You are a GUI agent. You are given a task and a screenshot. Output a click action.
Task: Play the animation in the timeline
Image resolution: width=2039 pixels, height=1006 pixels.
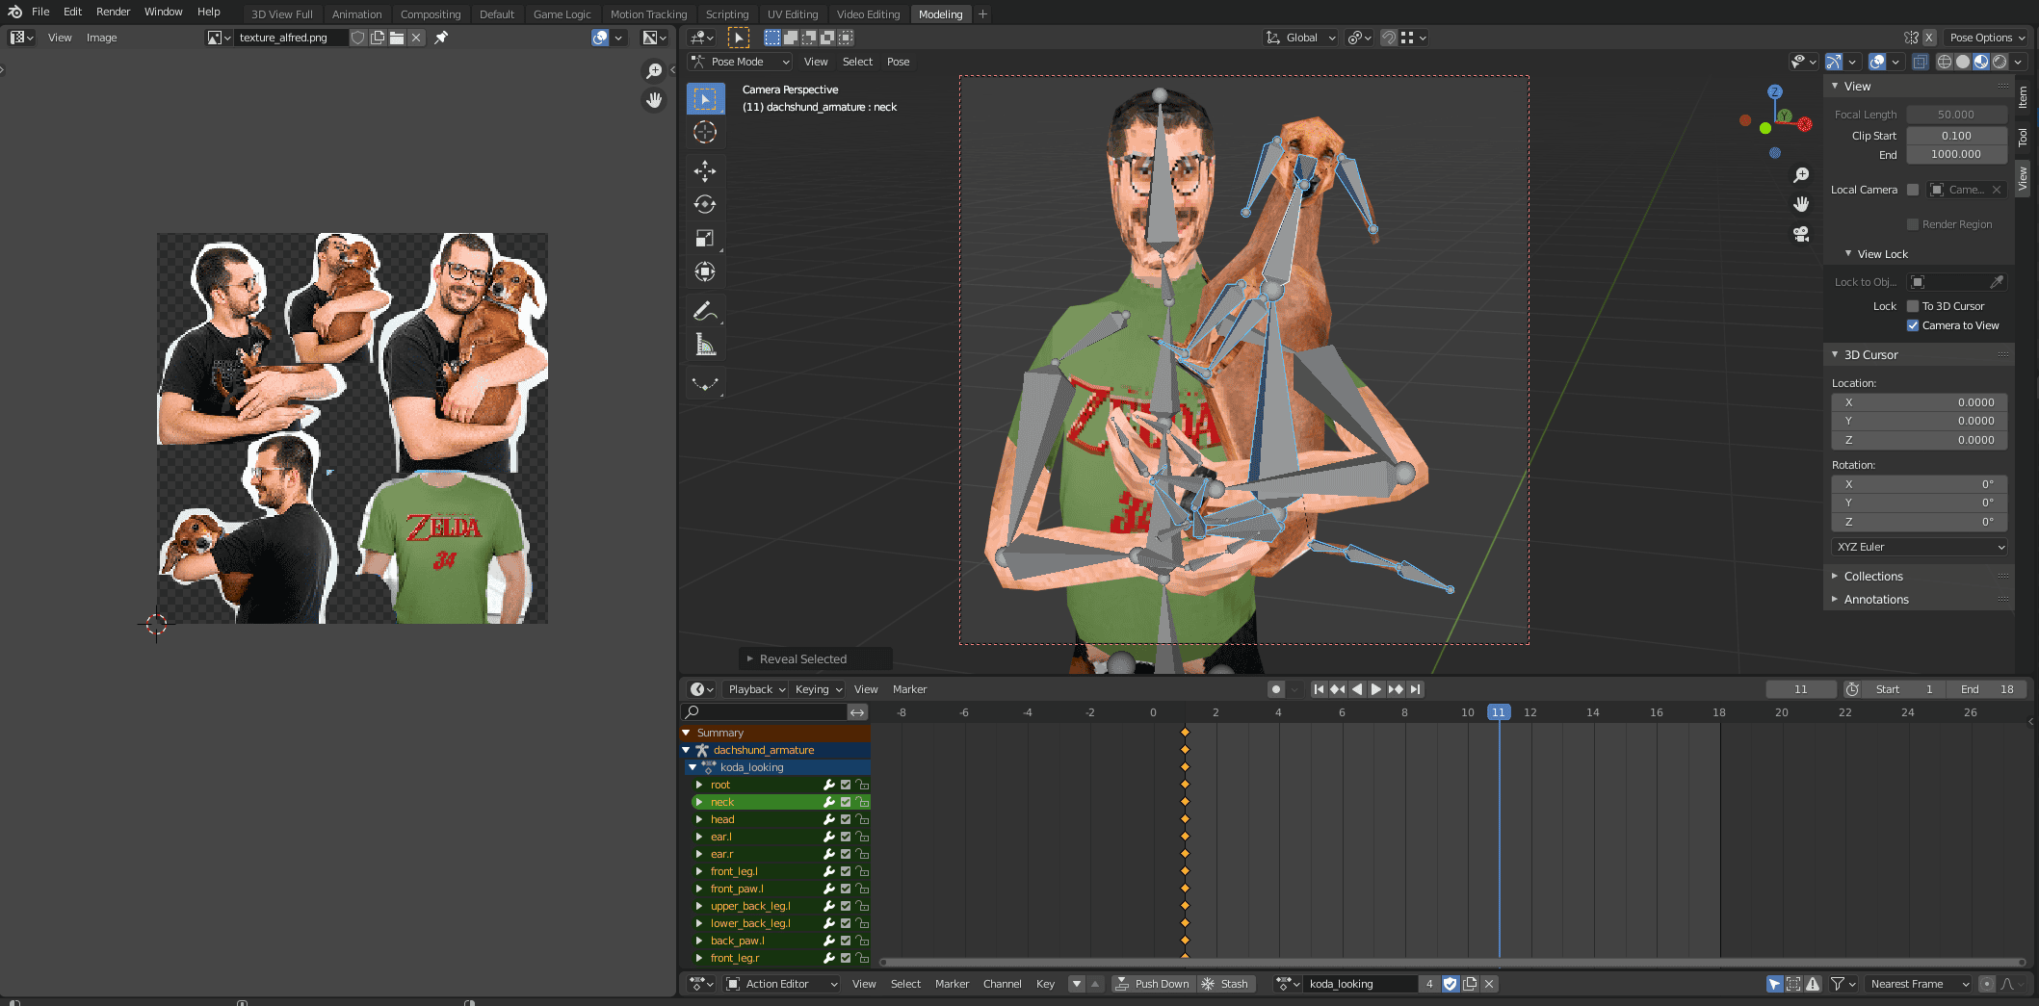click(x=1376, y=689)
